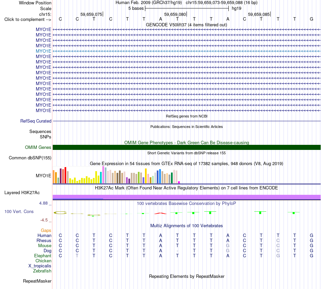321x289 pixels.
Task: Open the 'RefSeq genes from NCBI' track title
Action: coord(187,116)
